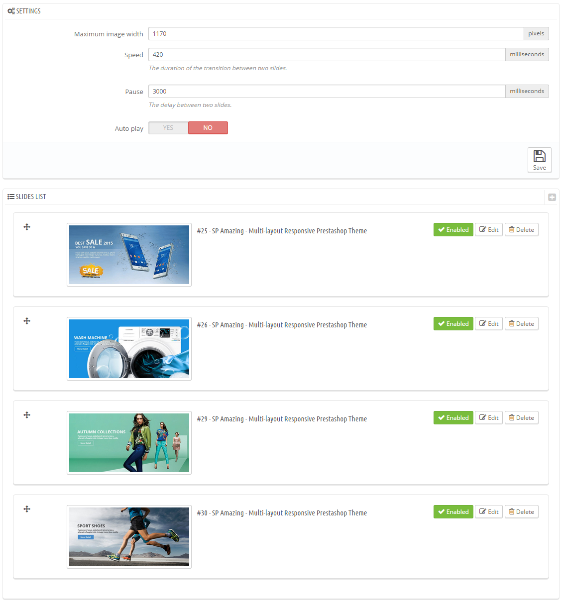Focus the Speed input field
Image resolution: width=561 pixels, height=601 pixels.
pos(327,55)
